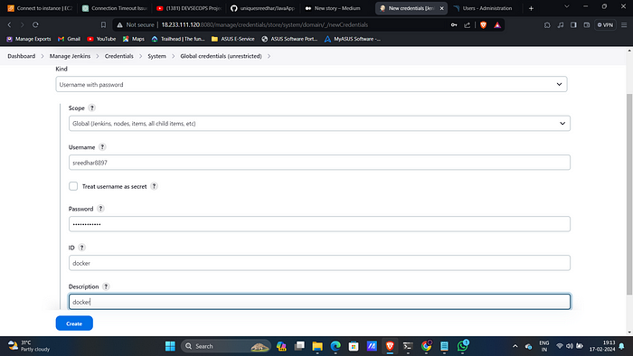
Task: Click the saved password key icon
Action: (454, 25)
